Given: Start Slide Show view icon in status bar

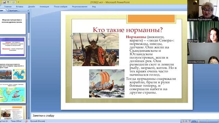Looking at the screenshot, I should [189, 121].
